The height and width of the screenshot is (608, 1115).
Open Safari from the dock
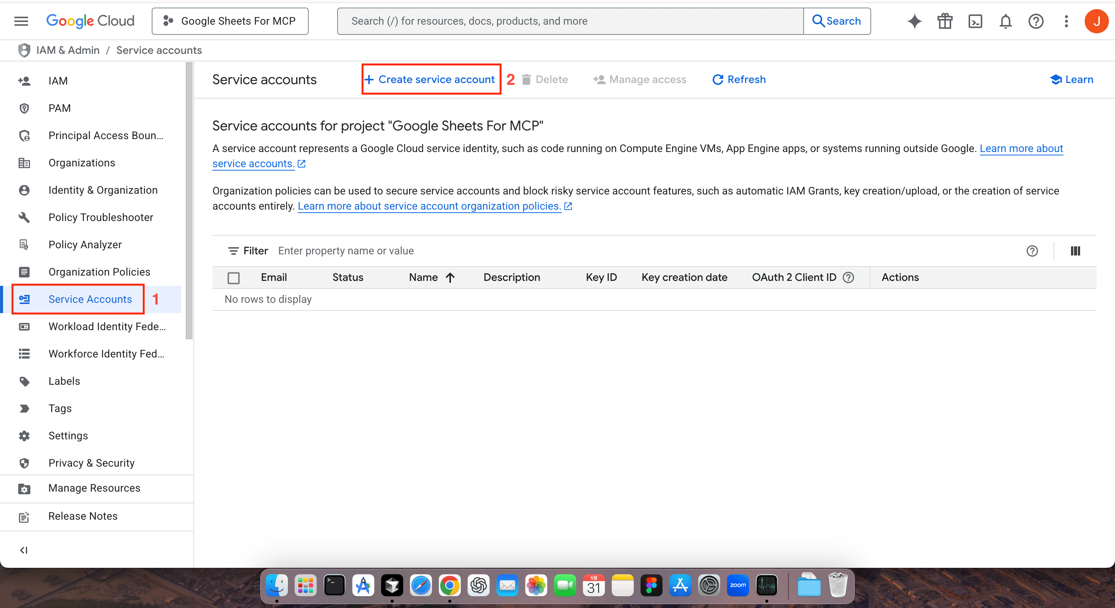coord(421,585)
